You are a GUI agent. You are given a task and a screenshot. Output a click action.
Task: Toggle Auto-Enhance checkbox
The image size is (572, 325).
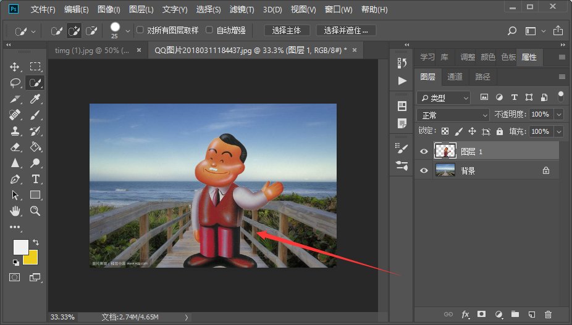pyautogui.click(x=209, y=30)
